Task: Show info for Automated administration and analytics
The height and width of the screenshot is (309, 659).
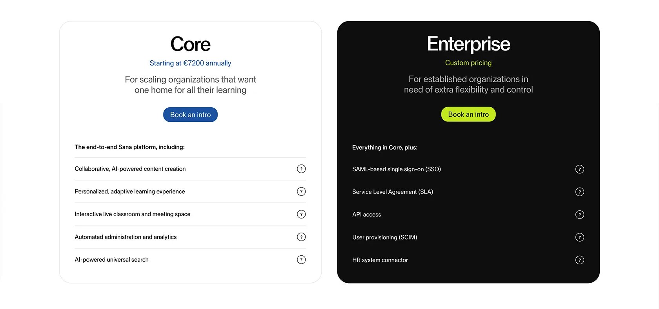Action: [301, 237]
